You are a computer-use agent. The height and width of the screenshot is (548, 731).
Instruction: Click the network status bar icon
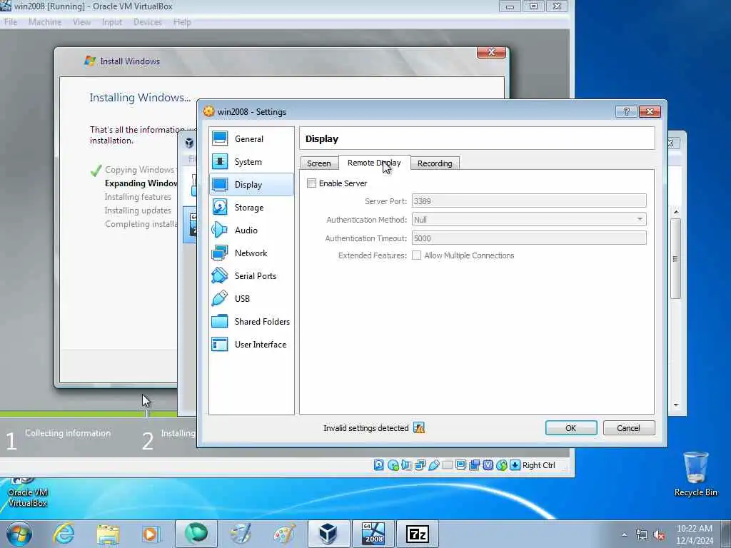tap(420, 465)
